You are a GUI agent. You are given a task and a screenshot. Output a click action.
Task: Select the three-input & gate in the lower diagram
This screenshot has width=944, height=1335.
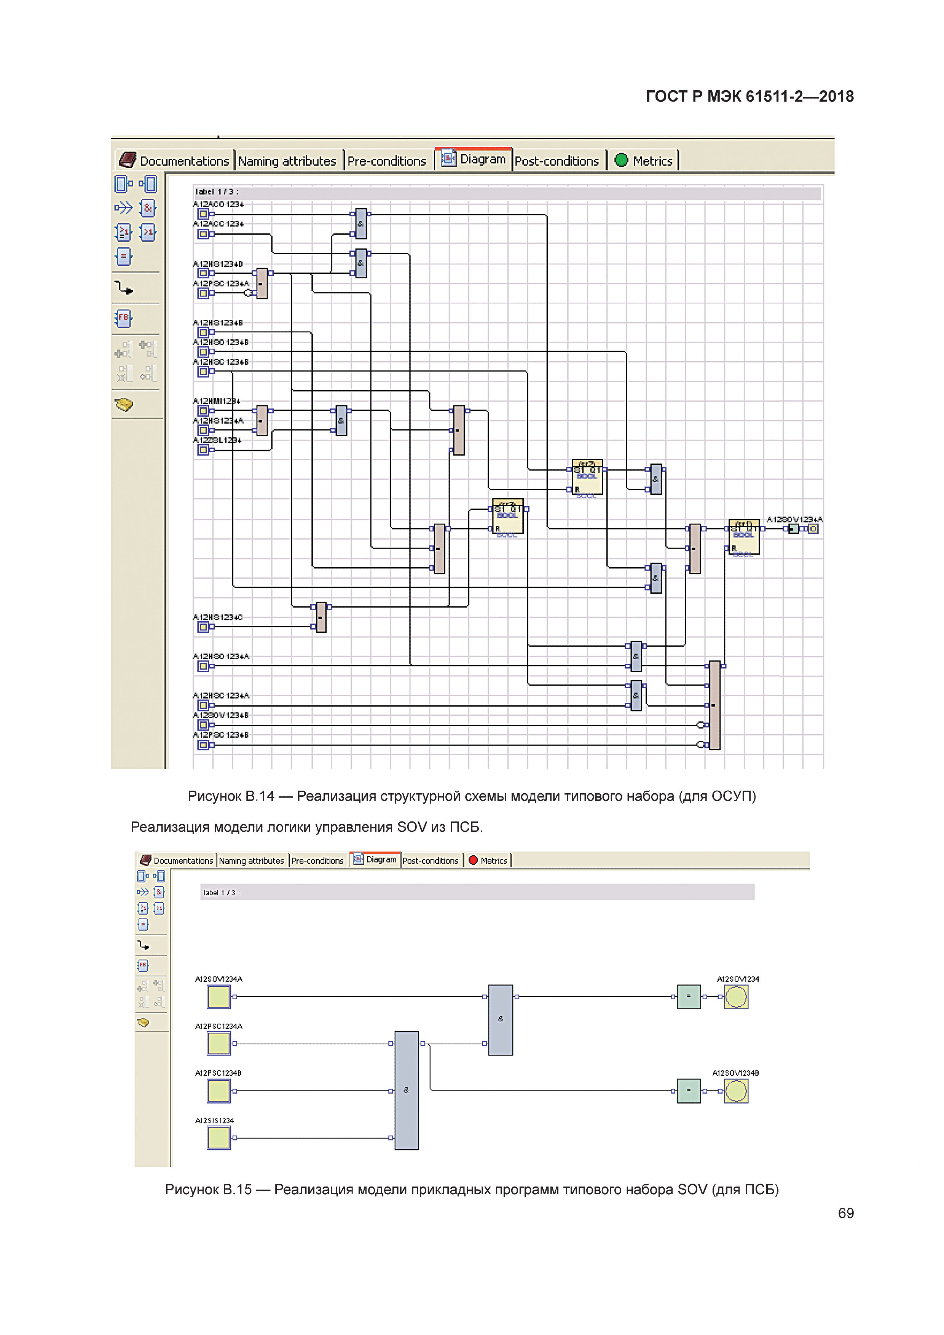point(406,1091)
